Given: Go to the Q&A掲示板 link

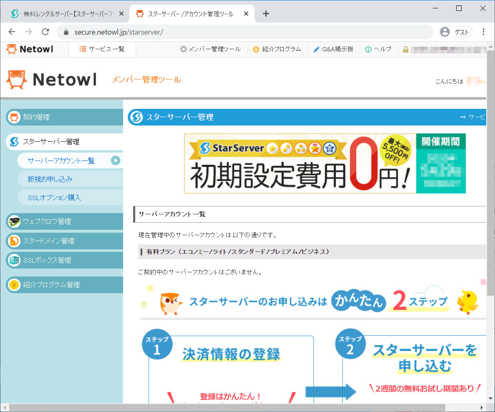Looking at the screenshot, I should (333, 49).
